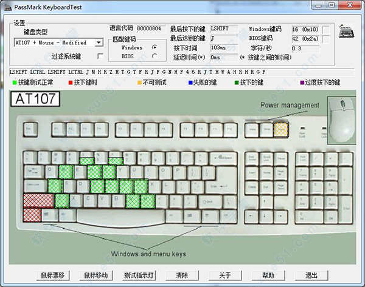Image resolution: width=365 pixels, height=287 pixels.
Task: Click the numpad Num Lock key
Action: tap(302, 159)
